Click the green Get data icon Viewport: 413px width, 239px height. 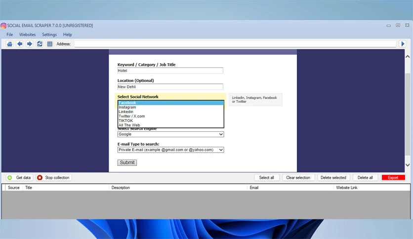(x=10, y=178)
